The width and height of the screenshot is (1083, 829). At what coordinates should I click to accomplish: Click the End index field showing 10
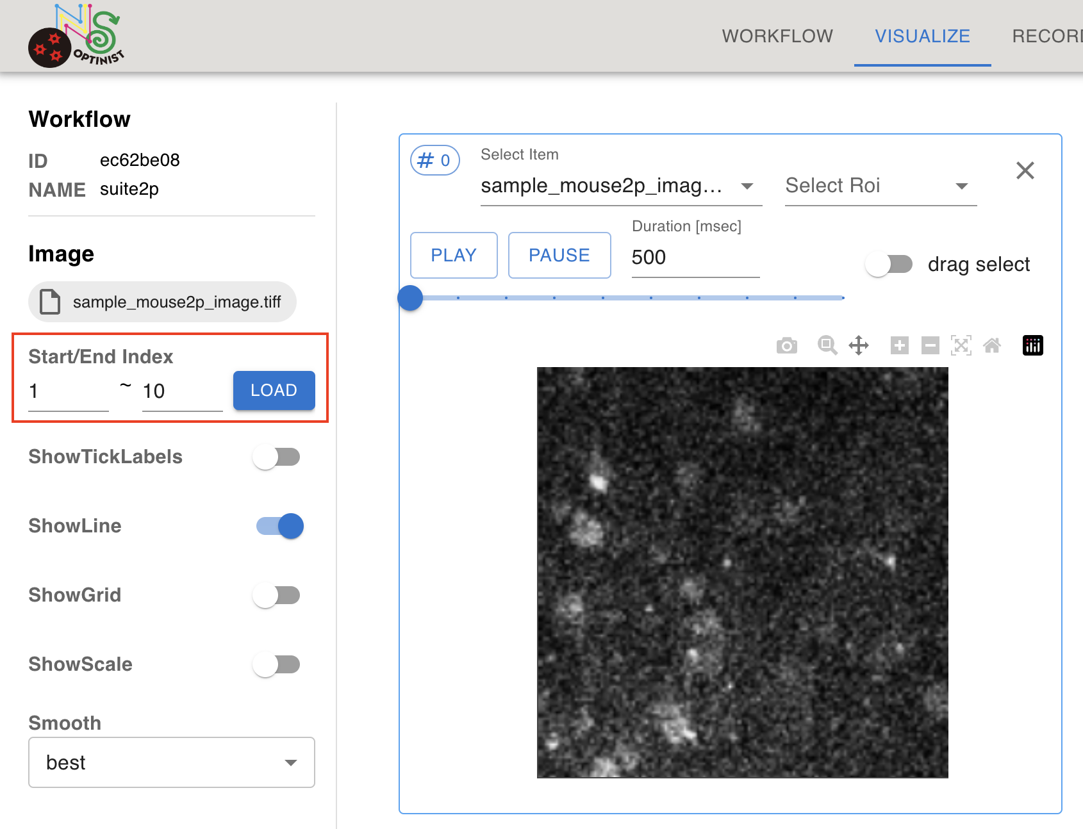[183, 391]
